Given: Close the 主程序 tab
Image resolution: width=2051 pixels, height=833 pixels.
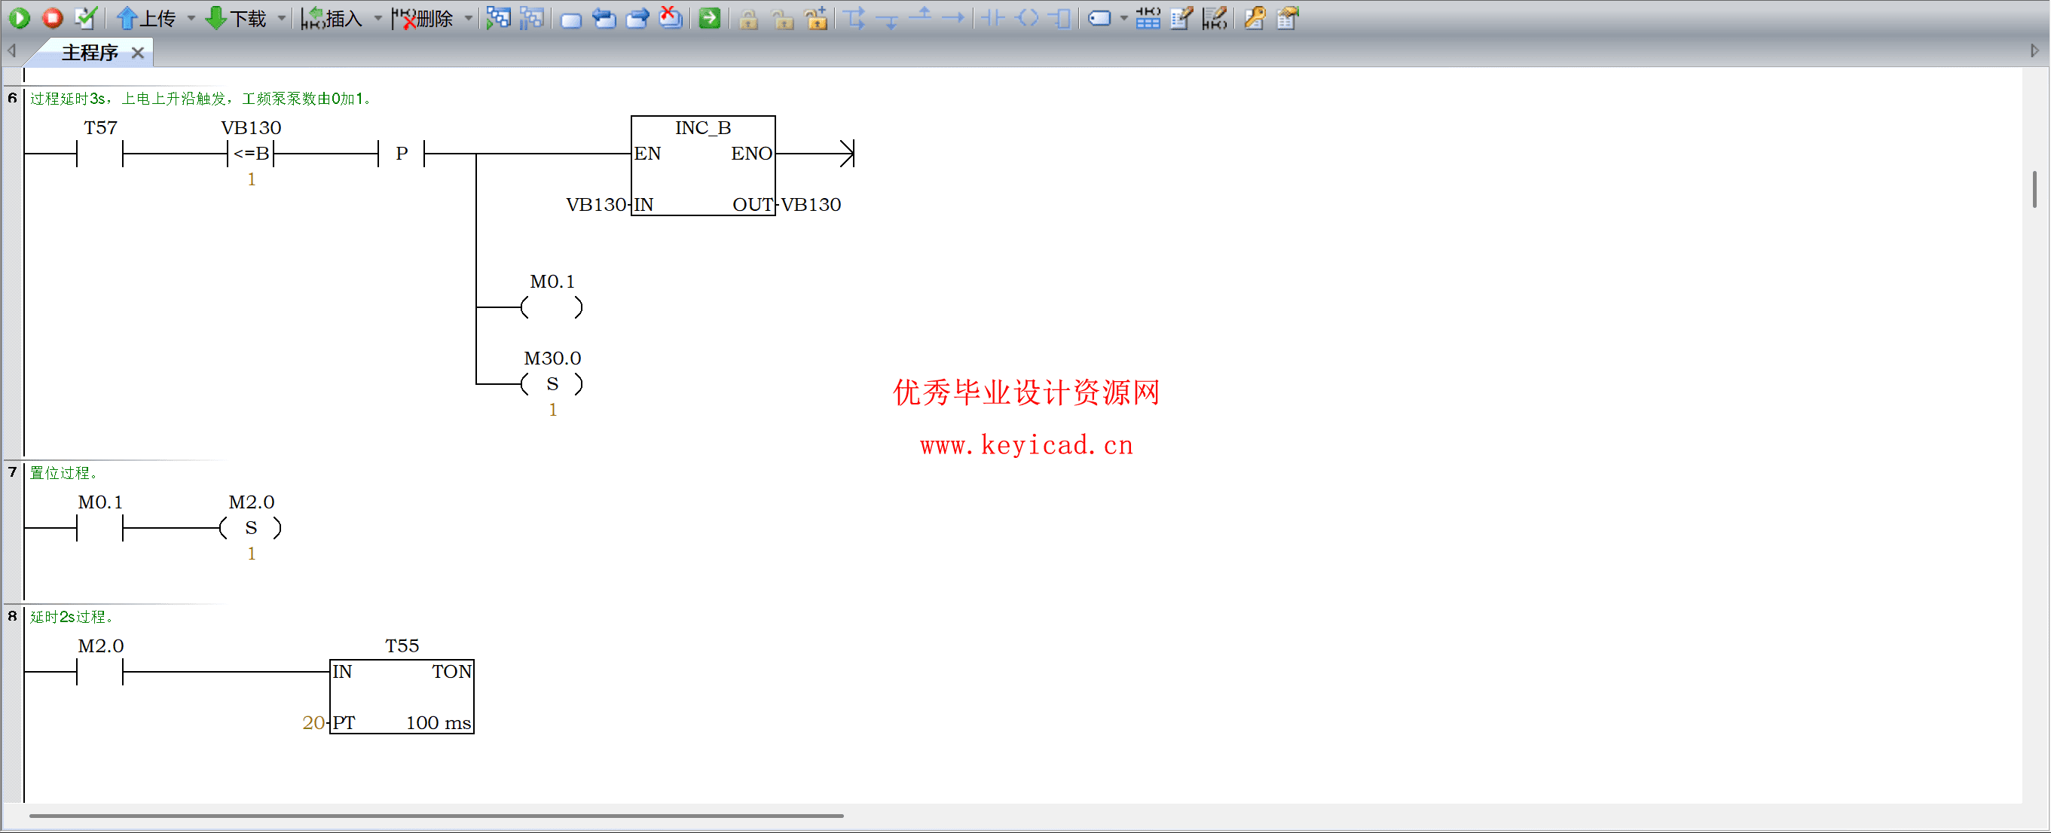Looking at the screenshot, I should pyautogui.click(x=138, y=53).
